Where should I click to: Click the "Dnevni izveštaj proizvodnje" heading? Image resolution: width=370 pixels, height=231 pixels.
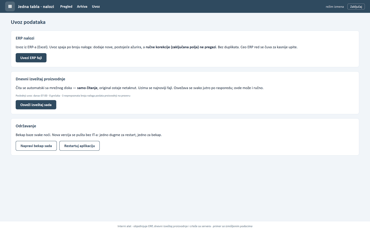[40, 79]
